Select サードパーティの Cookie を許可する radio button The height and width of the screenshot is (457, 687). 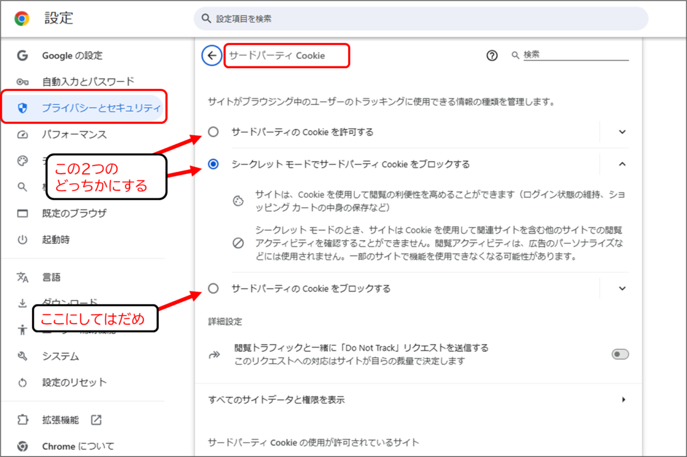(x=214, y=132)
